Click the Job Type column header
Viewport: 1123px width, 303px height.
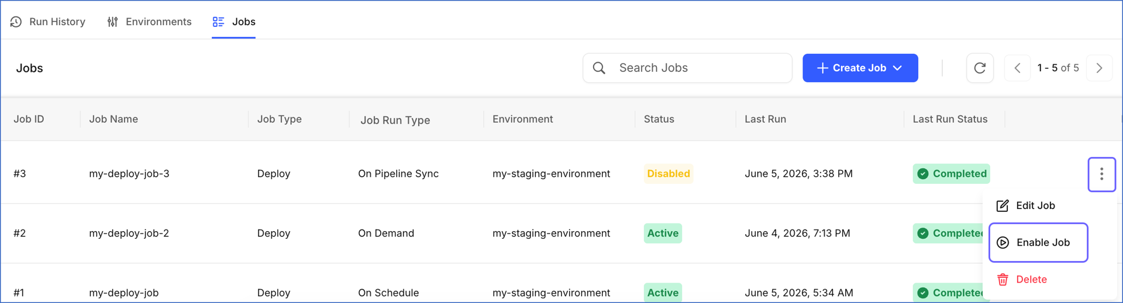pyautogui.click(x=280, y=119)
